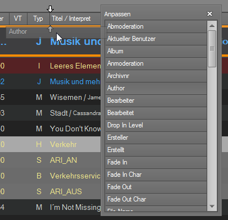Screen dimensions: 228x220
Task: Select the Verkehrsservice row
Action: tap(51, 176)
